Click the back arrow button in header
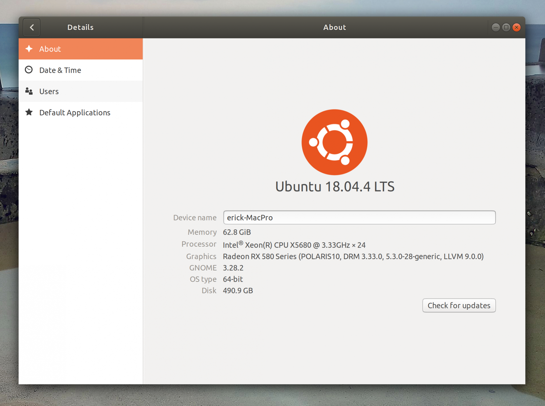Screen dimensions: 545x406 pyautogui.click(x=32, y=27)
